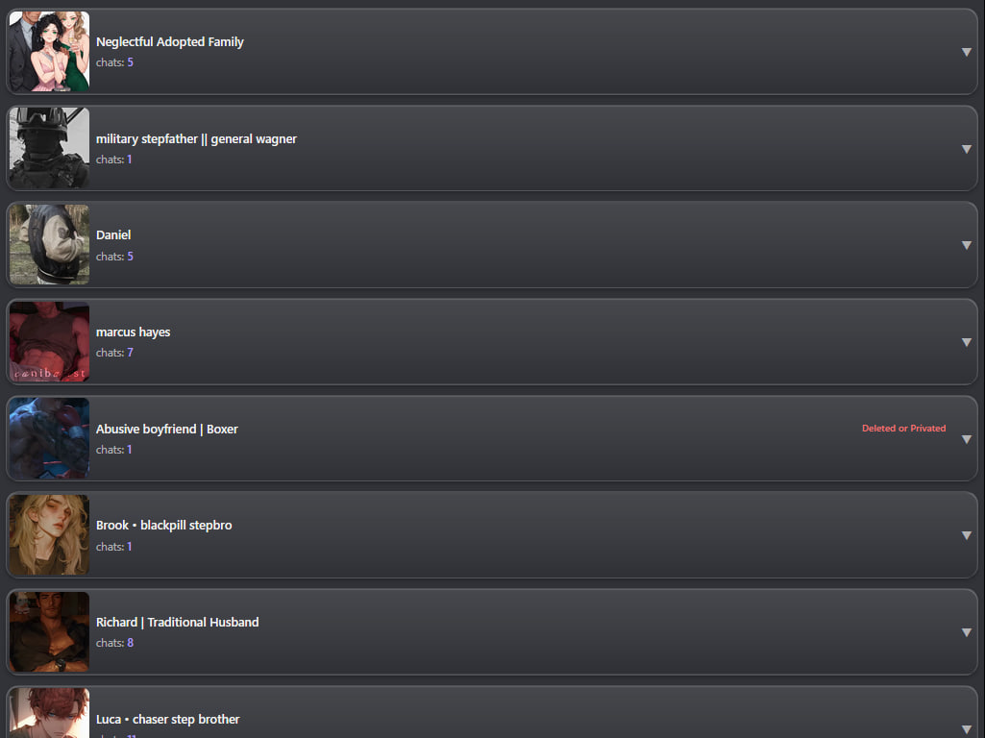Screen dimensions: 985x738
Task: Open the Neglectful Adopted Family avatar thumbnail
Action: pos(49,52)
